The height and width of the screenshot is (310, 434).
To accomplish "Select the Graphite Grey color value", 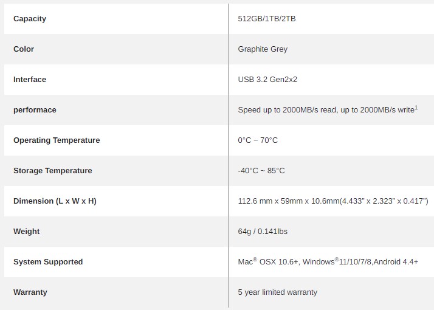I will [263, 49].
